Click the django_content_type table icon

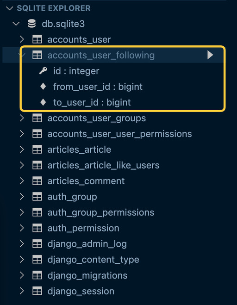[37, 260]
